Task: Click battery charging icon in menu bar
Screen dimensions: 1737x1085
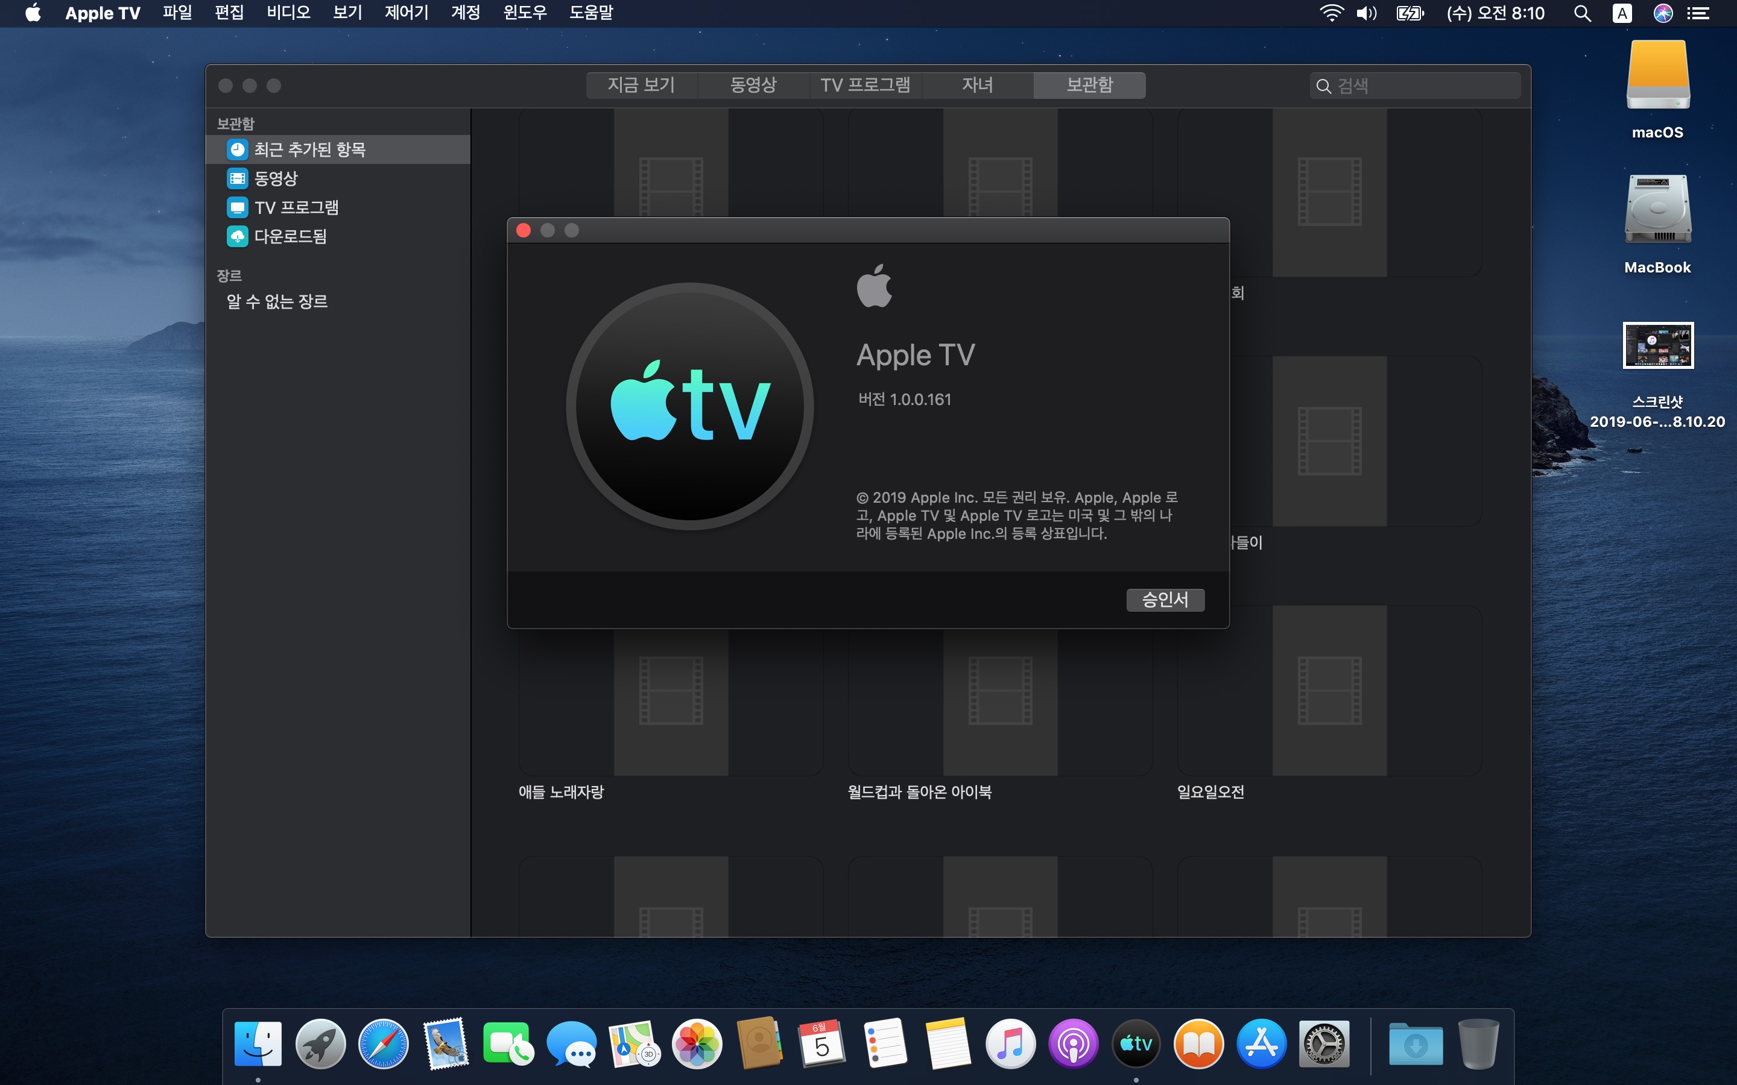Action: [1410, 13]
